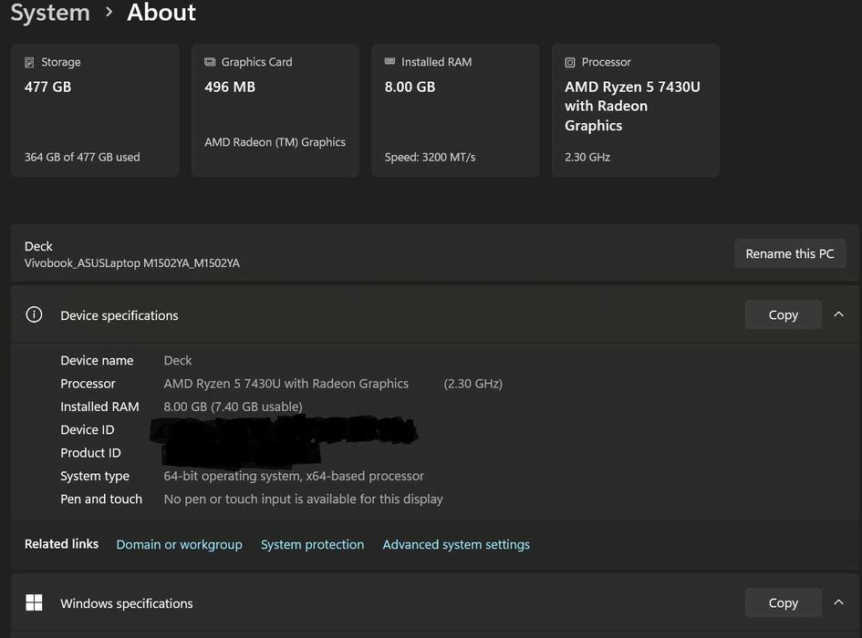Click the Storage drive icon
Image resolution: width=862 pixels, height=638 pixels.
click(x=29, y=63)
